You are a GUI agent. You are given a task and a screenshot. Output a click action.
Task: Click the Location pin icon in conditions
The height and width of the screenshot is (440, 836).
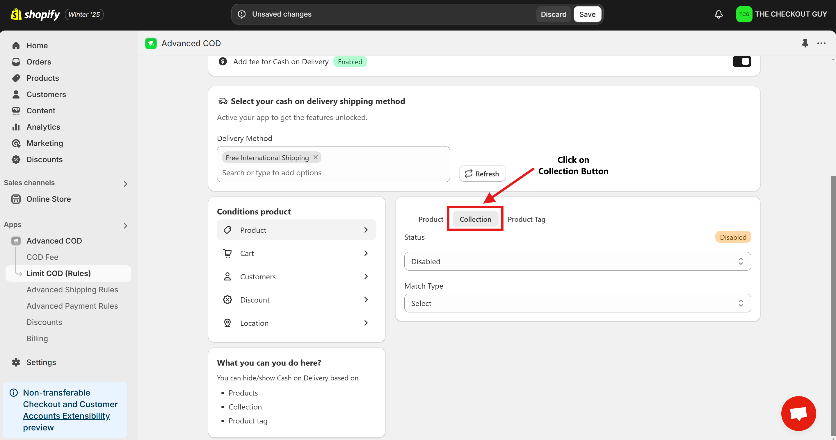(227, 323)
